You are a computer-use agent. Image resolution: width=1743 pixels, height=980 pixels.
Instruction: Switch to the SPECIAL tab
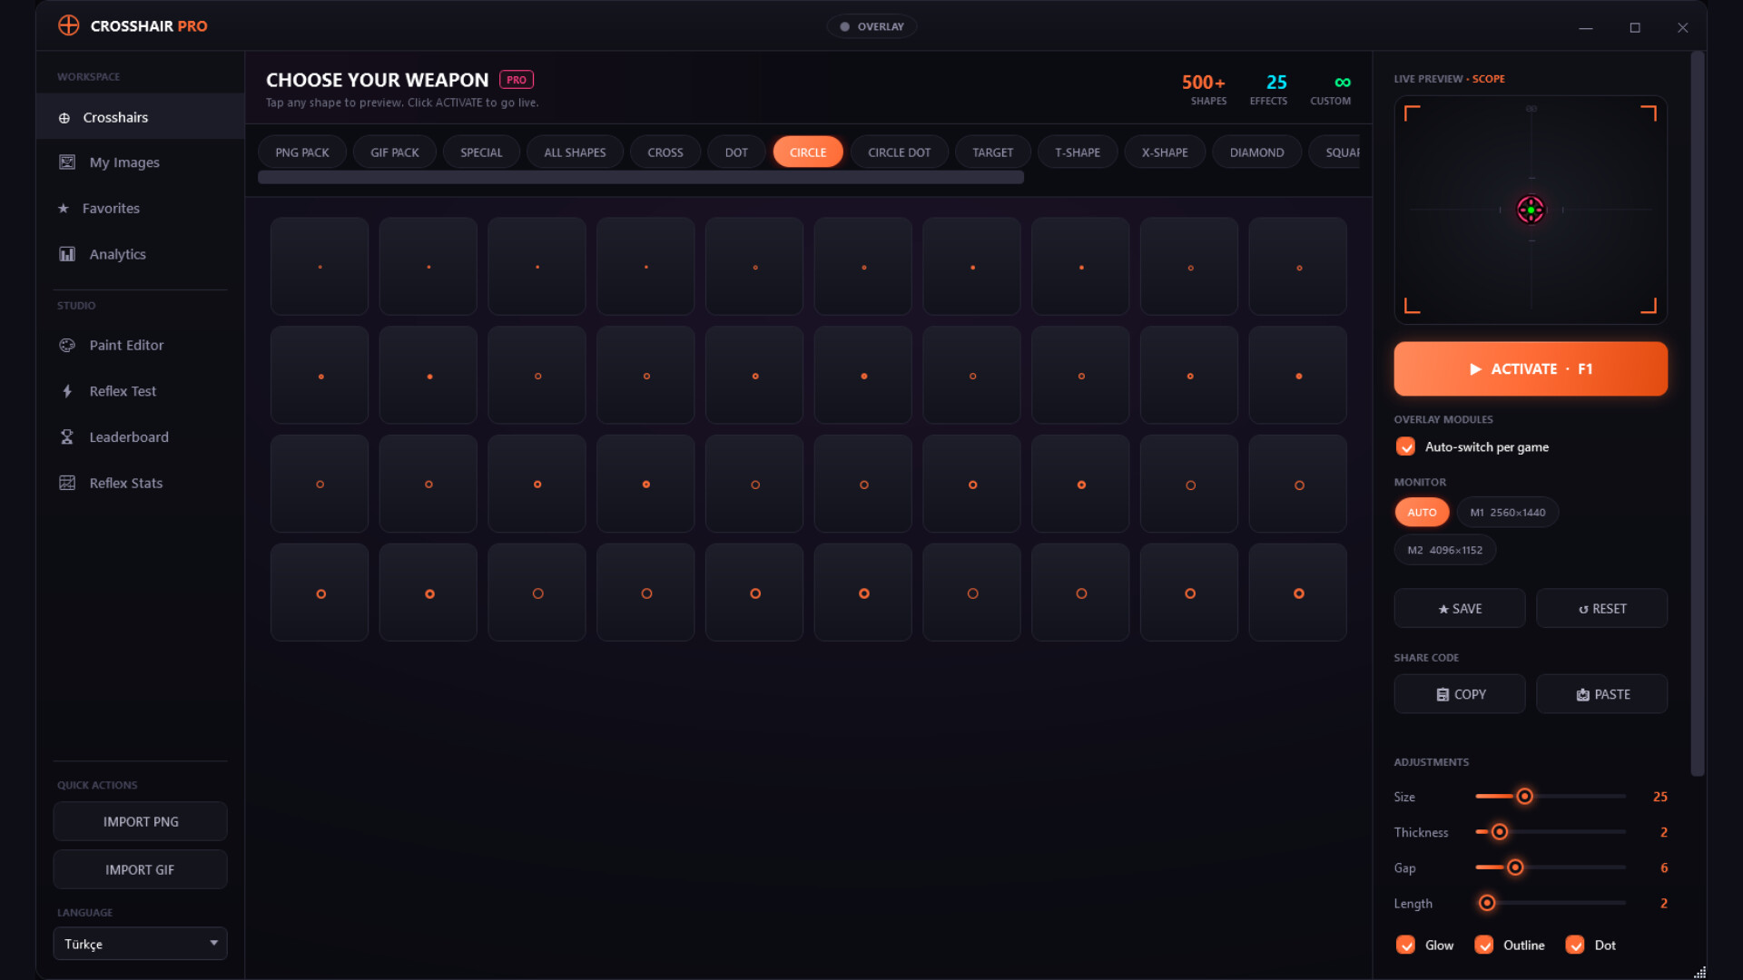coord(481,152)
